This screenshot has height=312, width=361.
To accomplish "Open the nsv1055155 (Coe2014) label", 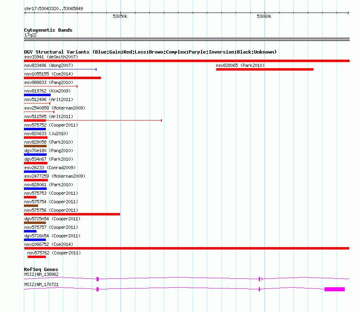I will pos(49,74).
